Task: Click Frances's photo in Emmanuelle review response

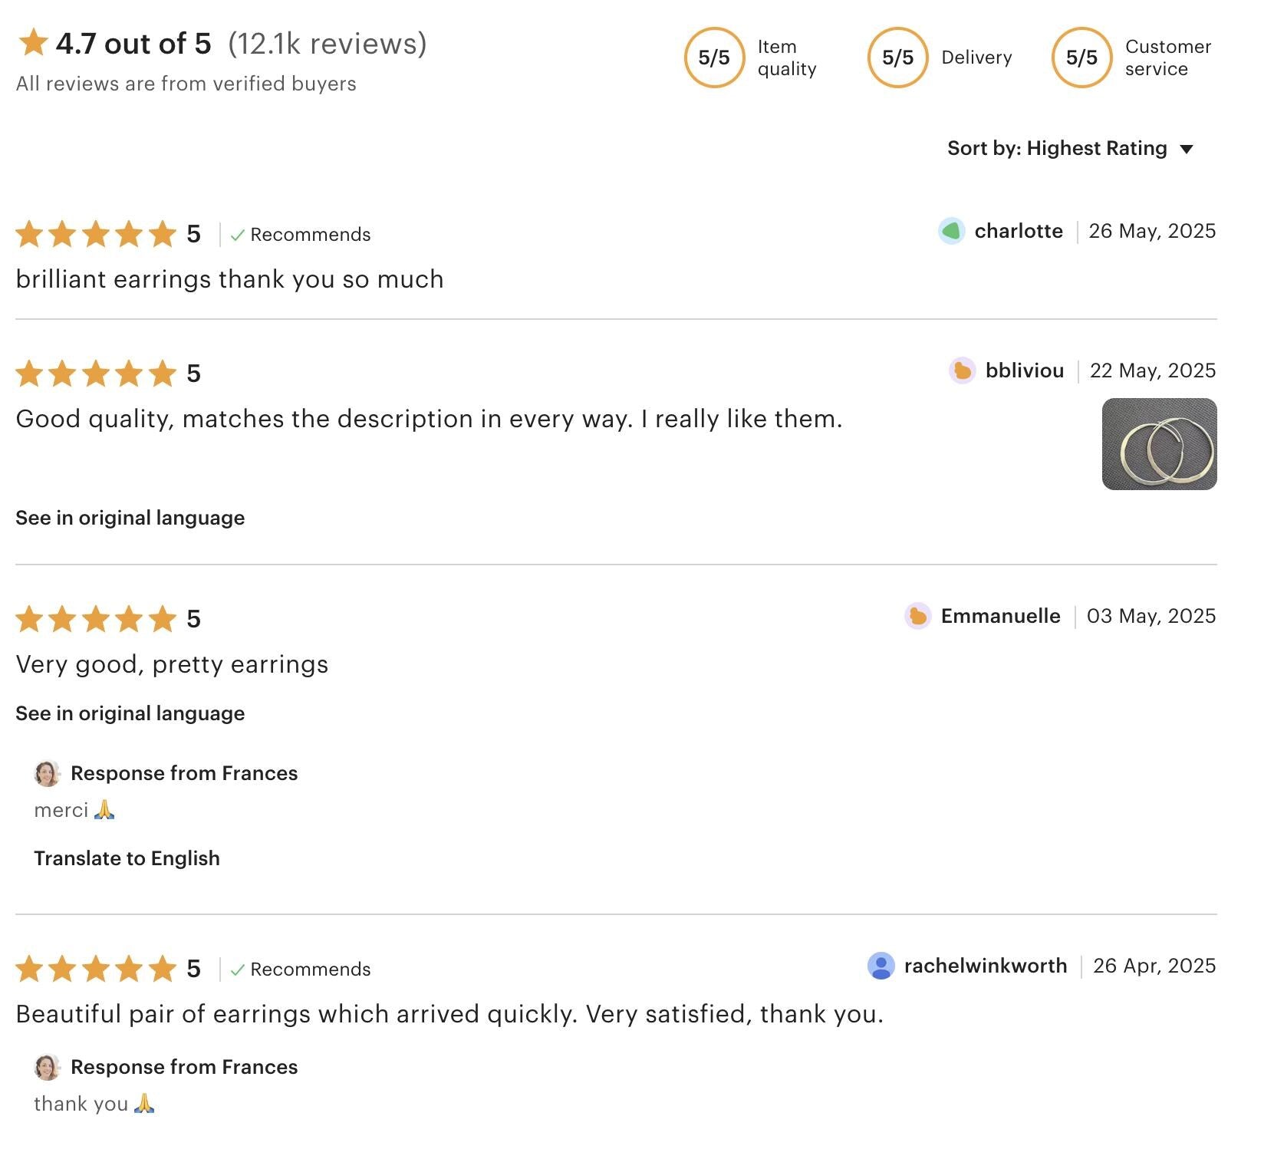Action: 47,773
